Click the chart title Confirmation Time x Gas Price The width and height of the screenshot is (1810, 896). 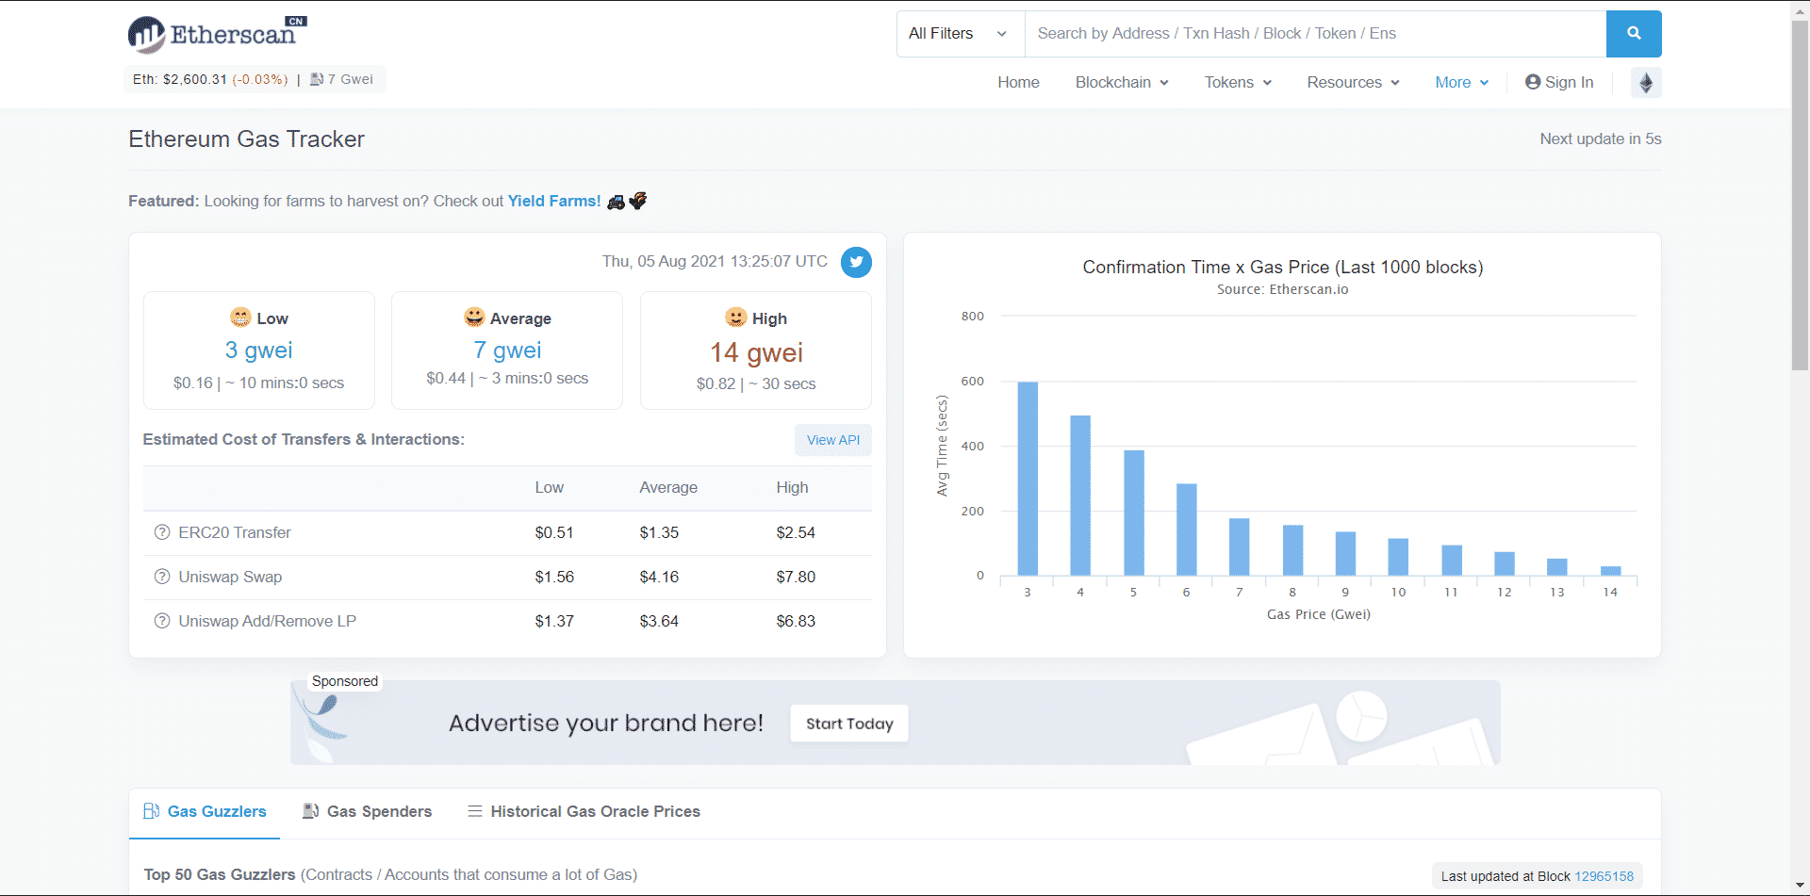[x=1283, y=267]
